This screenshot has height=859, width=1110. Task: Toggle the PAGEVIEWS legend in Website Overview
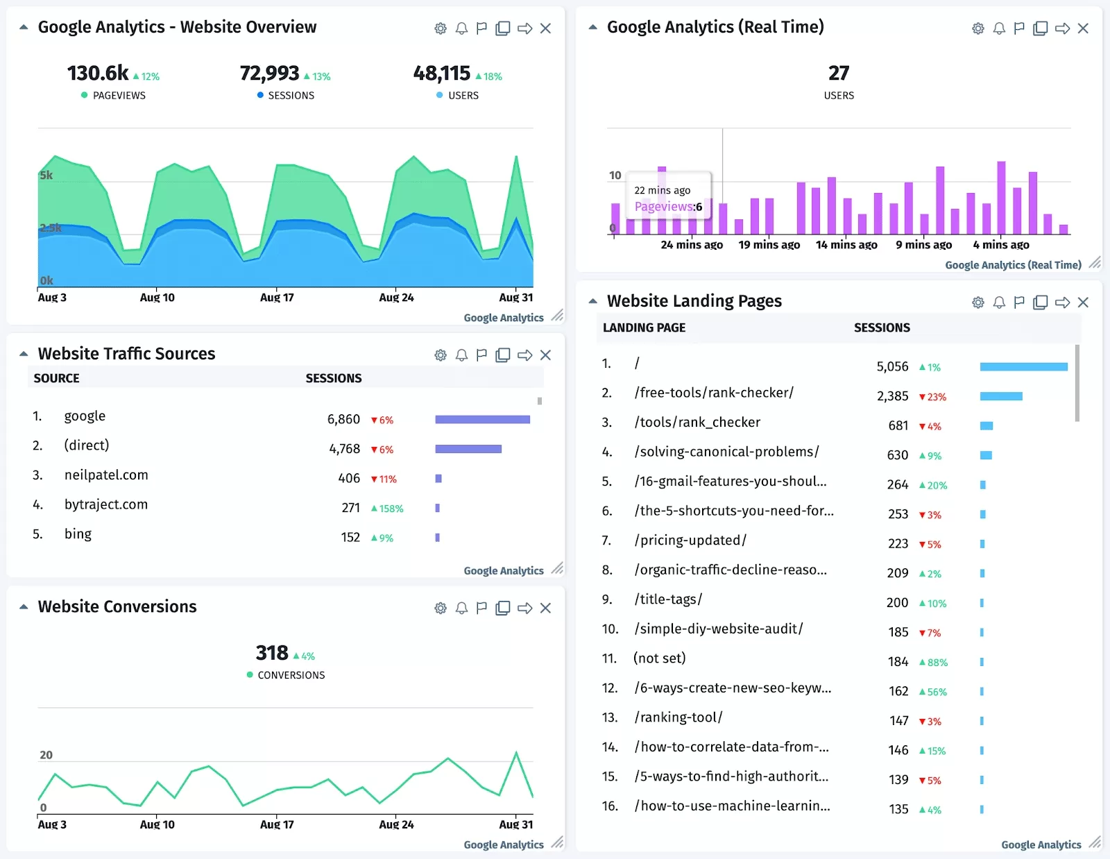113,95
